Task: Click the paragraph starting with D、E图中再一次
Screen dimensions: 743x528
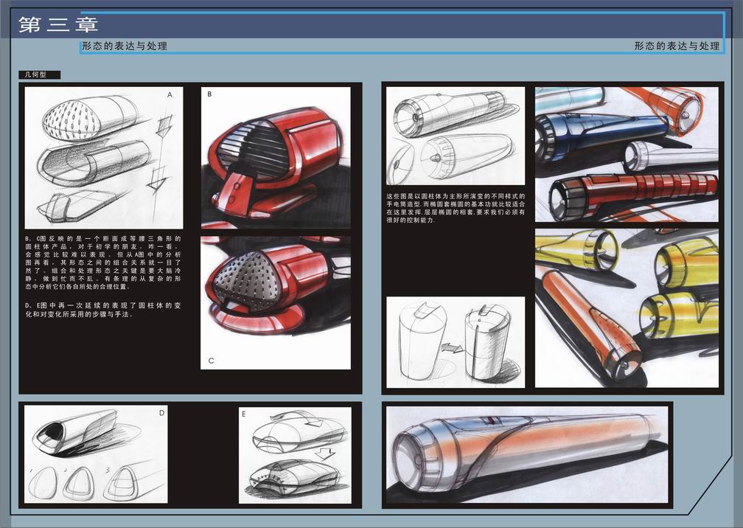Action: [103, 310]
